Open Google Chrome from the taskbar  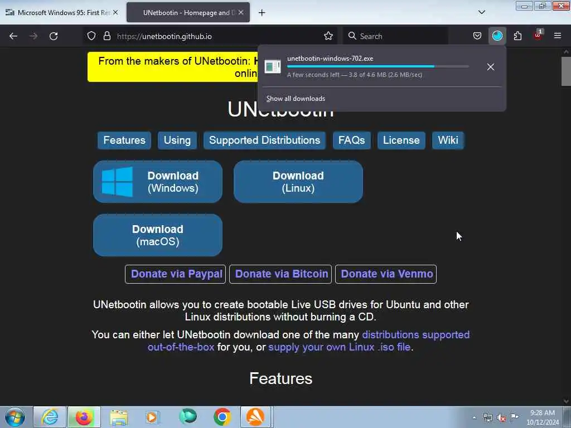pyautogui.click(x=222, y=417)
